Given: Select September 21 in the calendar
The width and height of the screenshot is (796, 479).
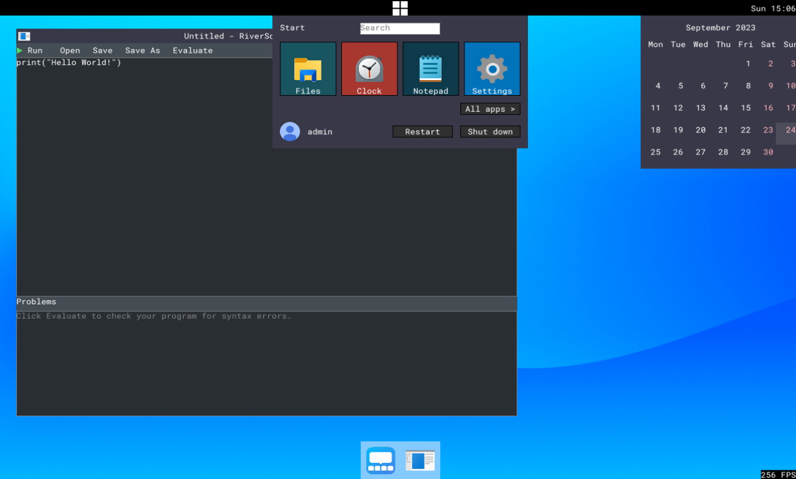Looking at the screenshot, I should pyautogui.click(x=723, y=130).
